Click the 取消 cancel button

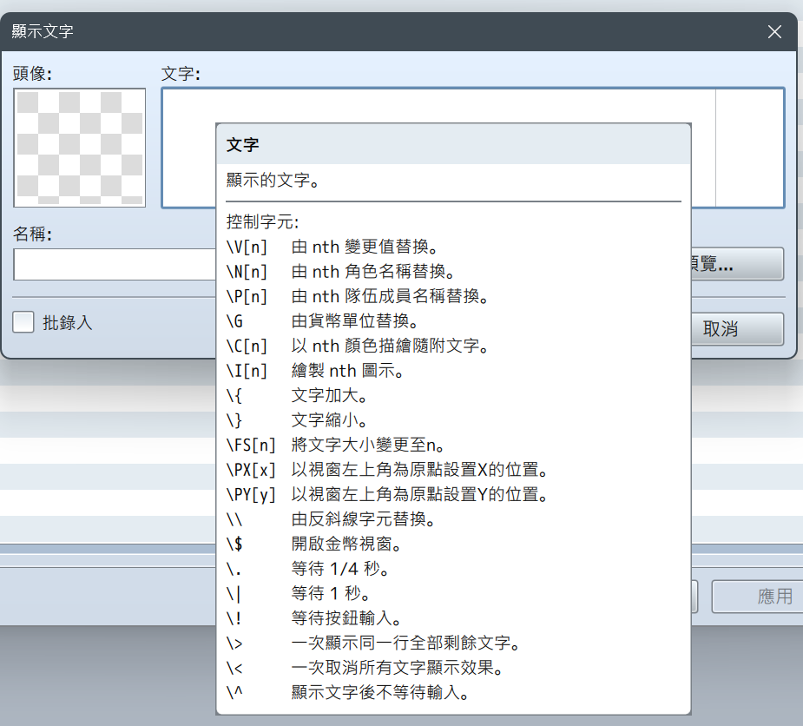pos(737,329)
